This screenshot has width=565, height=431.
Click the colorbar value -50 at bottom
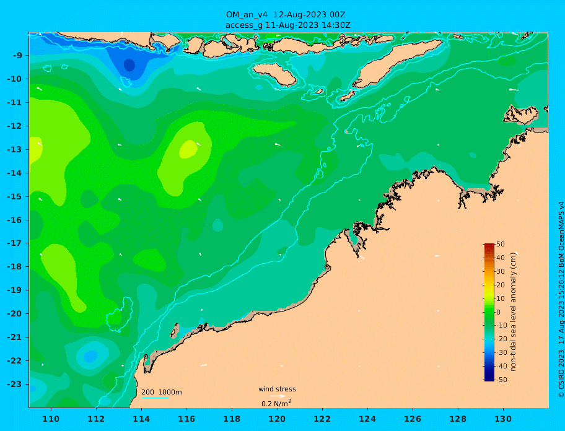point(502,380)
